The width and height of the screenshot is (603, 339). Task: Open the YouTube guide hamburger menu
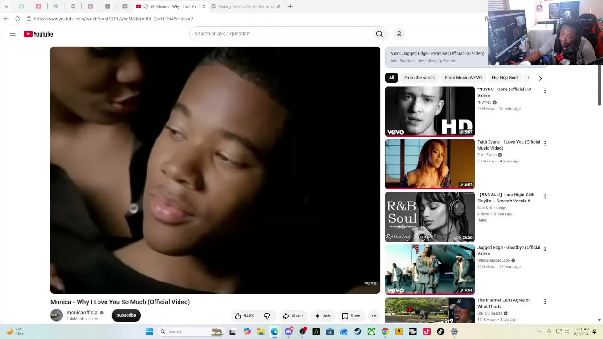pos(13,34)
